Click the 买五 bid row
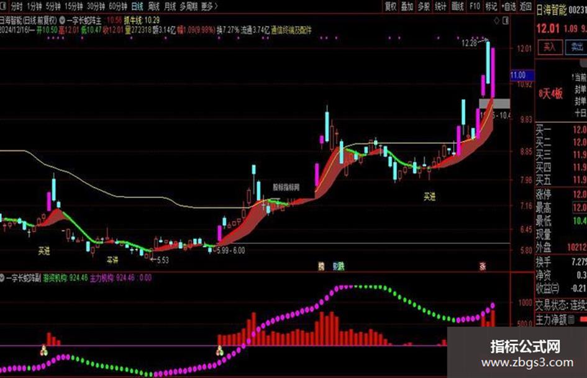The height and width of the screenshot is (378, 587). 561,180
